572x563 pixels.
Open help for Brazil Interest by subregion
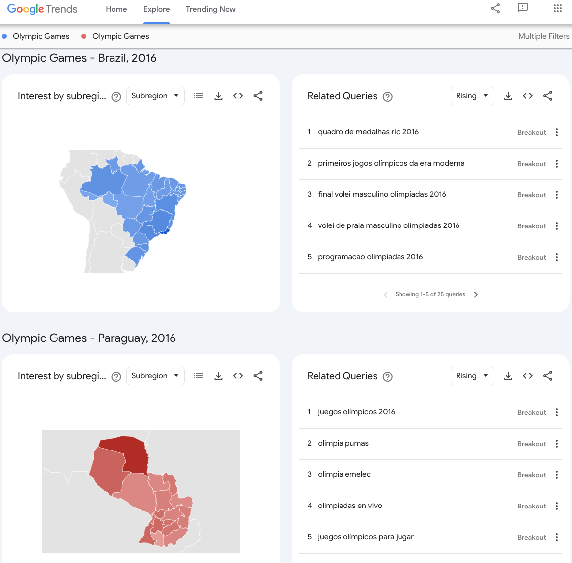tap(116, 97)
